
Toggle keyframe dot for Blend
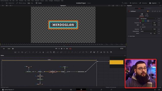[159, 33]
